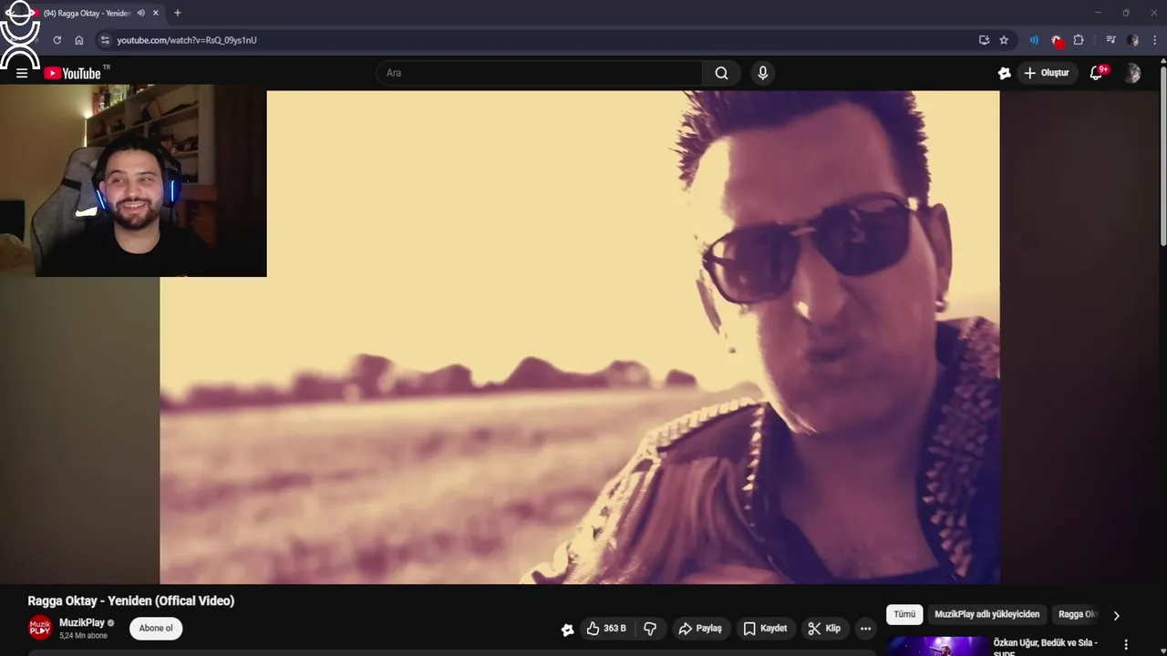
Task: Close the Ragga Oktay tab
Action: [156, 13]
